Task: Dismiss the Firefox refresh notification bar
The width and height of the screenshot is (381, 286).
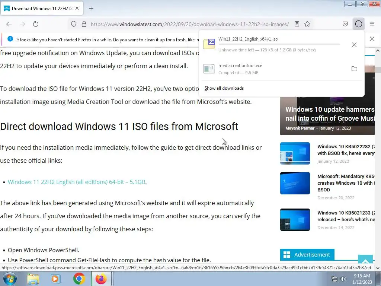Action: (x=372, y=39)
